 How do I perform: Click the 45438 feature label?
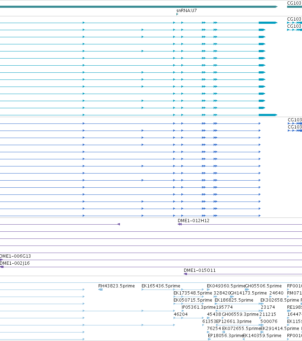214,314
